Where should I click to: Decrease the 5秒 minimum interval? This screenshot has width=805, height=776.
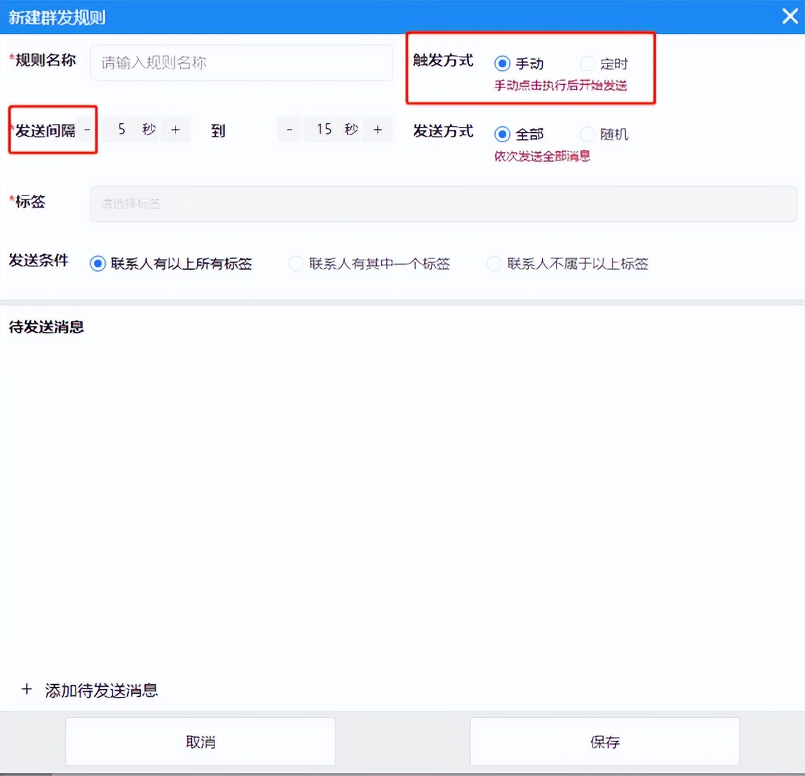(86, 129)
